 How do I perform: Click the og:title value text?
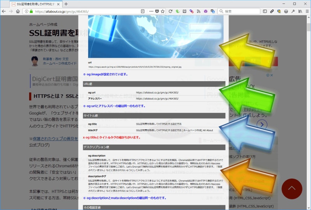tap(159, 124)
